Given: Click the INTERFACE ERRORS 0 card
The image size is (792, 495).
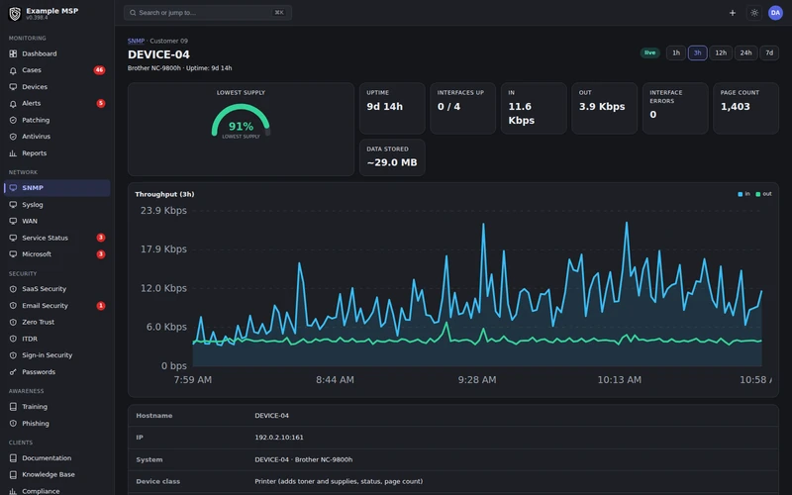Looking at the screenshot, I should (675, 108).
